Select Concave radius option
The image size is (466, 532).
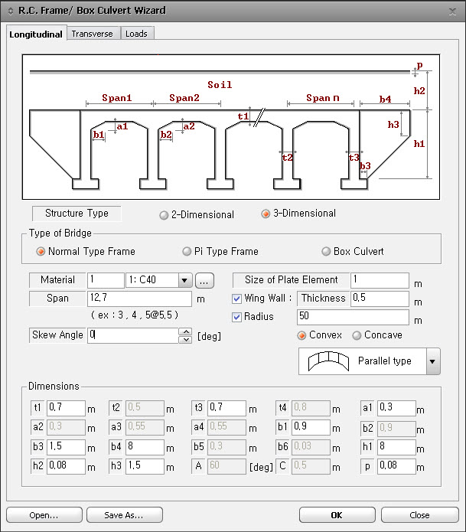click(357, 335)
